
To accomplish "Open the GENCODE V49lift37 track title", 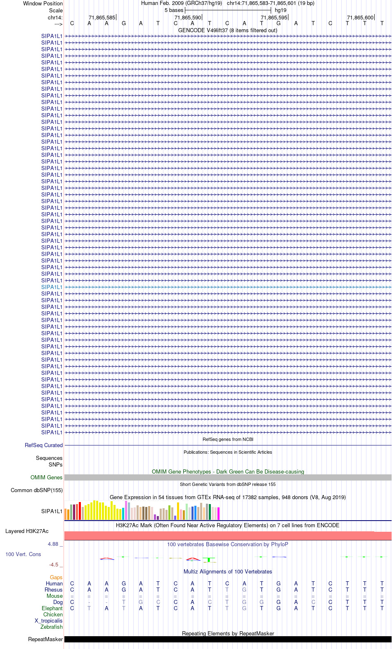I will [x=228, y=30].
